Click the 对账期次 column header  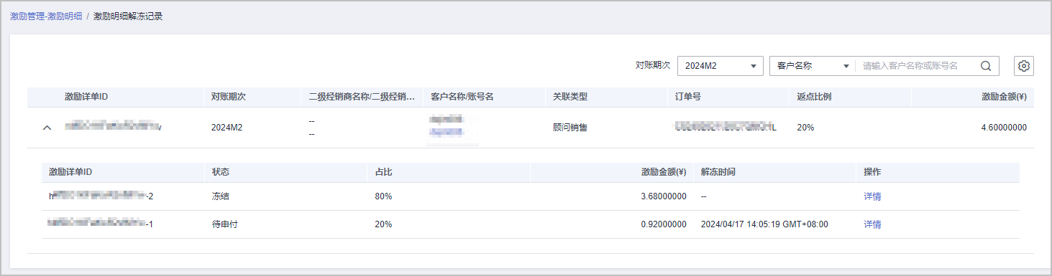(x=229, y=97)
